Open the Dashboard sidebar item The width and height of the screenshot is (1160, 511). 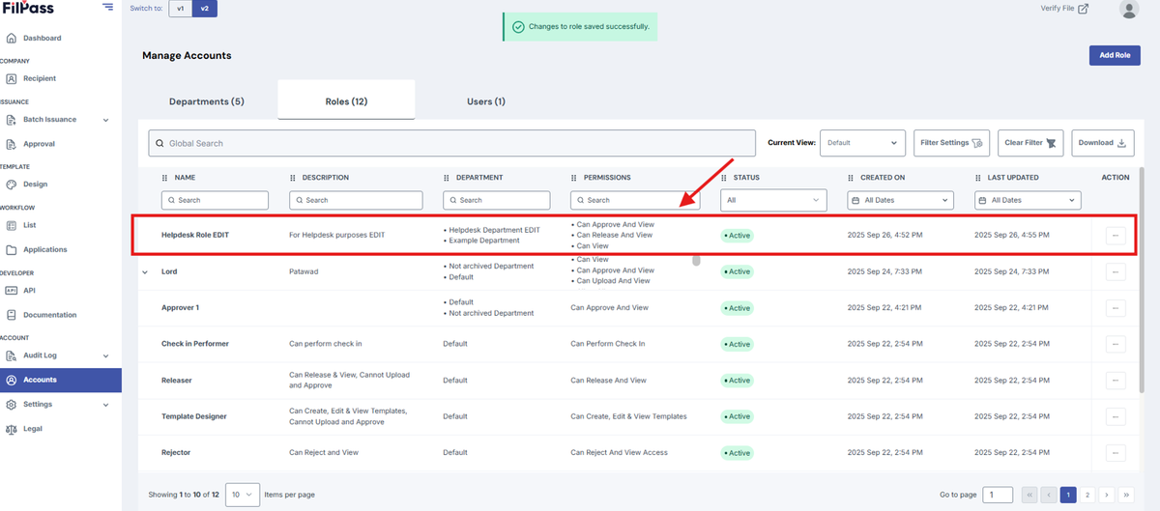coord(42,39)
